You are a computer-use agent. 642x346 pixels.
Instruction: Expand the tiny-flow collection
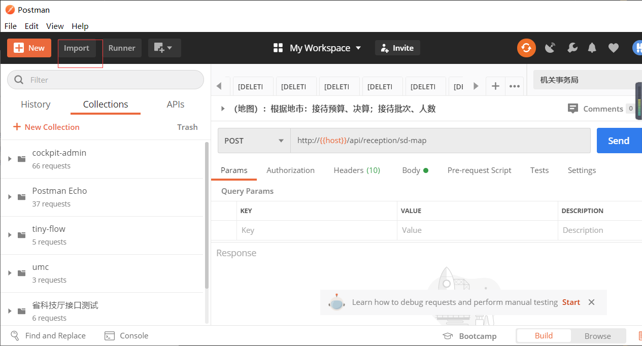click(x=10, y=235)
